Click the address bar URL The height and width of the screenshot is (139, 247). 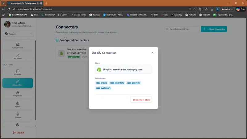coord(34,9)
